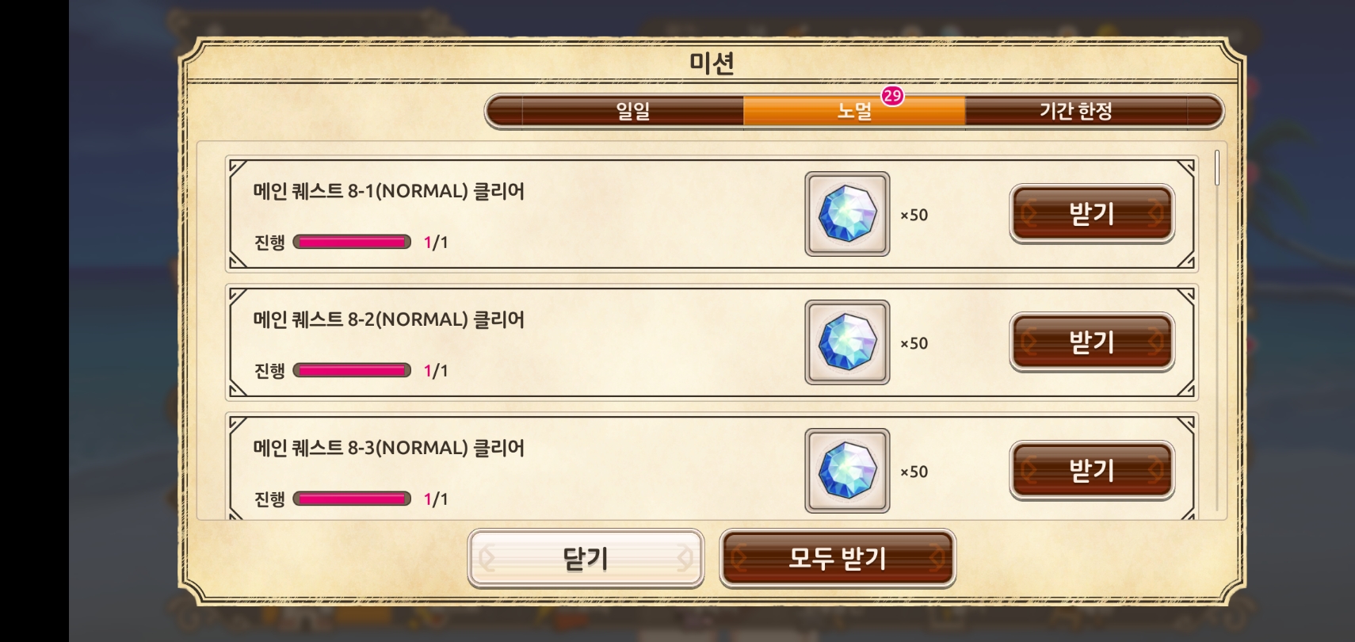Claim reward for 메인 퀘스트 8-1 with 받기
Viewport: 1355px width, 642px height.
[x=1092, y=214]
